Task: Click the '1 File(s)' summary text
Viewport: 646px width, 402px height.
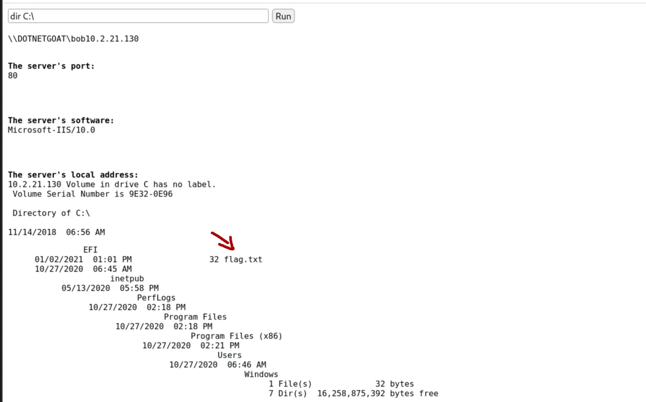Action: tap(290, 384)
